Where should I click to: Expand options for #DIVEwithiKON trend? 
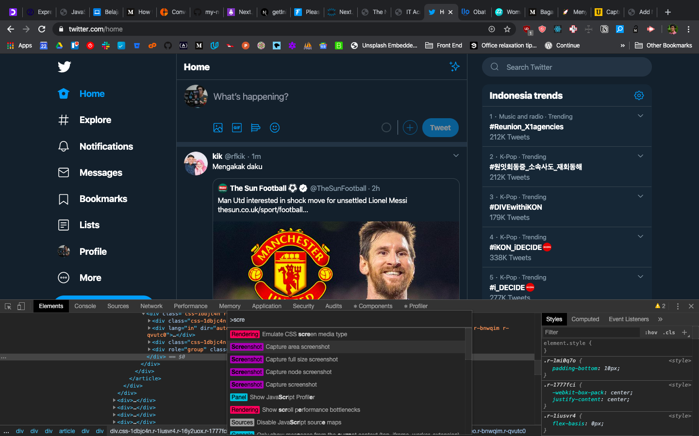640,196
